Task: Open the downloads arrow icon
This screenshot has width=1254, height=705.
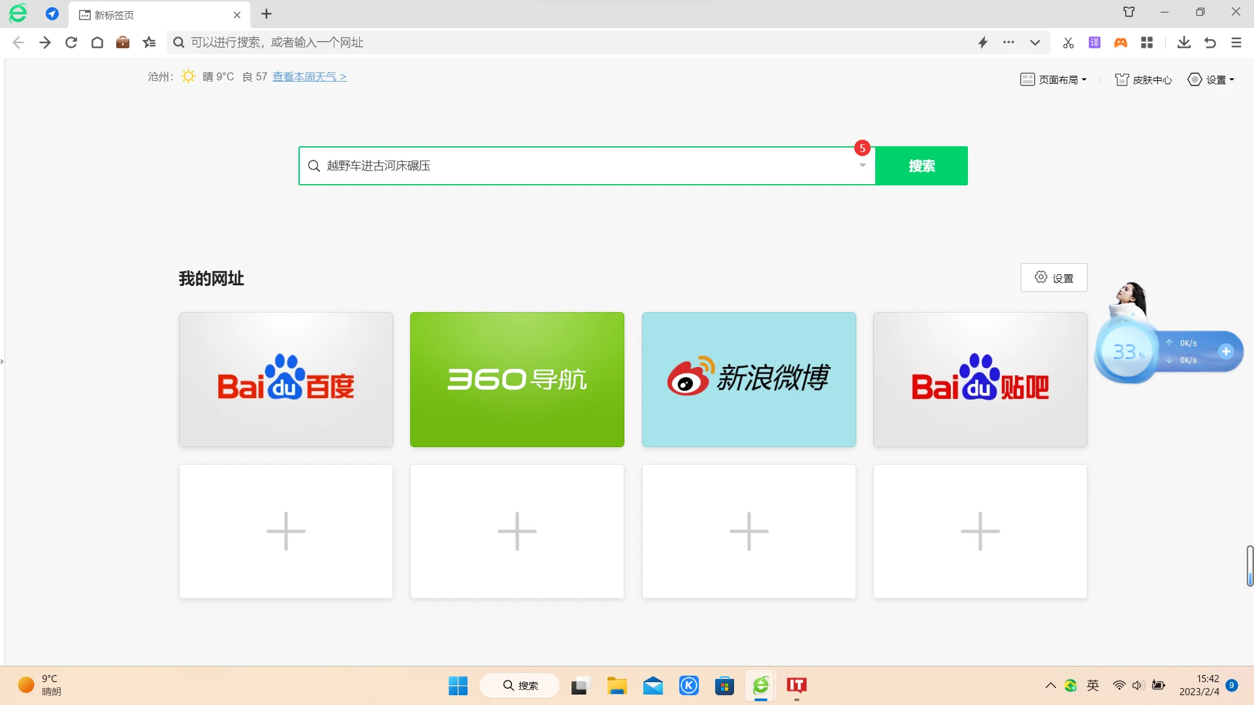Action: coord(1184,42)
